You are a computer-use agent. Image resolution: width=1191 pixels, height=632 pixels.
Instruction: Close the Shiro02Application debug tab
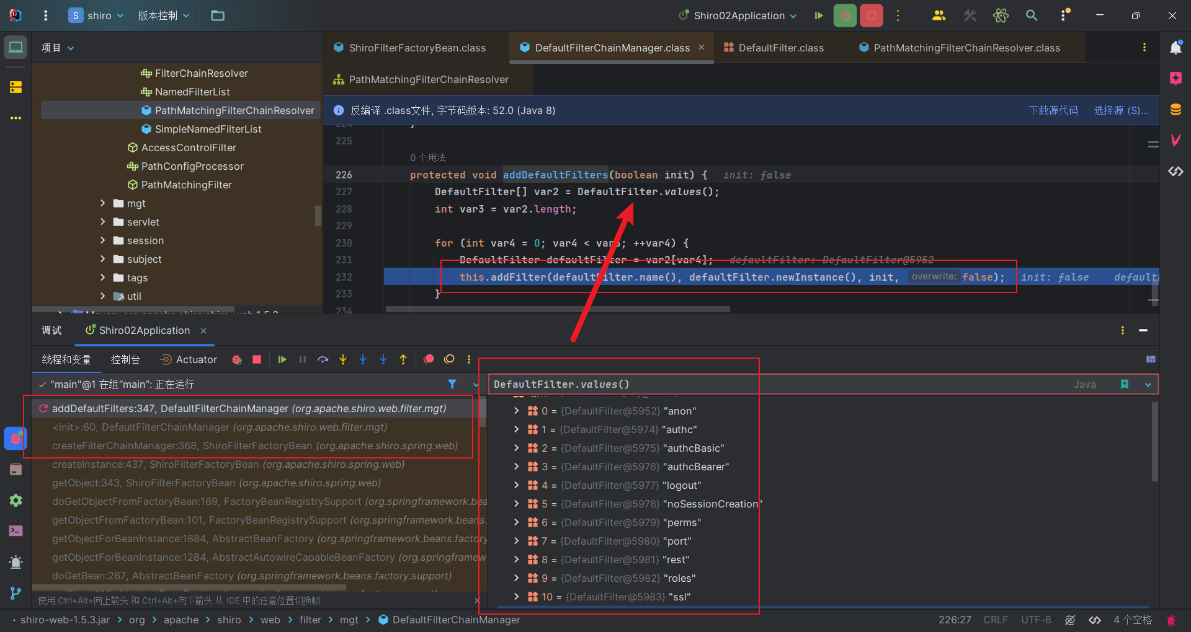(203, 331)
